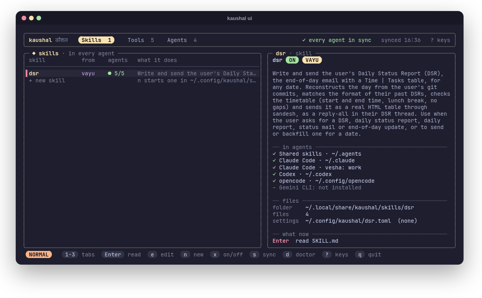The height and width of the screenshot is (298, 482).
Task: Click the NORMAL mode indicator
Action: (39, 254)
